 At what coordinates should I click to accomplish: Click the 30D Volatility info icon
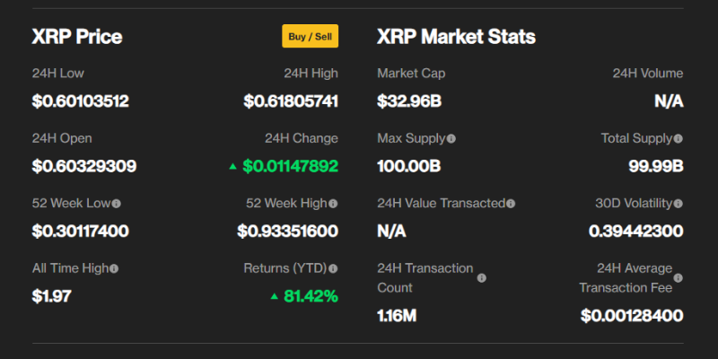[x=679, y=204]
